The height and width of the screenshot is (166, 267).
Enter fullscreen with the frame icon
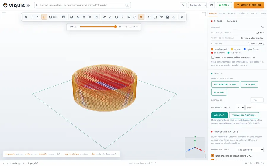pos(155,17)
